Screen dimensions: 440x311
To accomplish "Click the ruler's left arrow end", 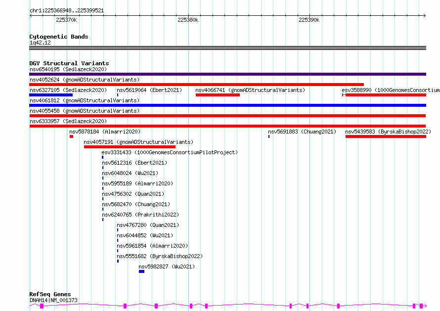I will click(x=31, y=15).
